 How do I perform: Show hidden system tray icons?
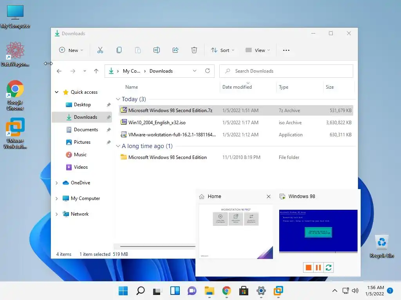(334, 291)
